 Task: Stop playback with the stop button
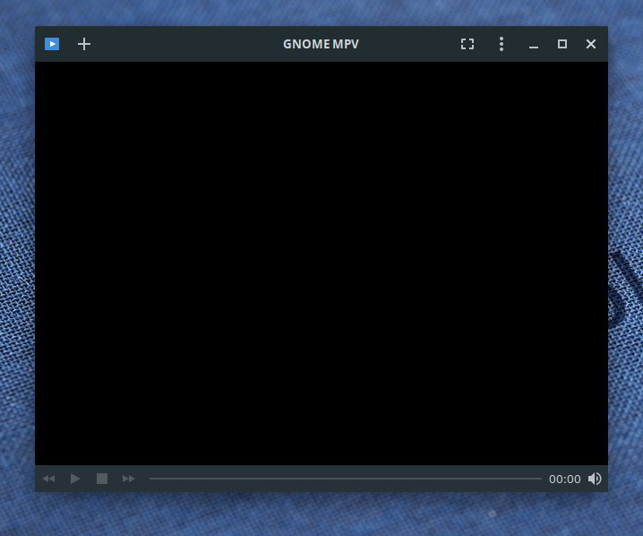[102, 479]
